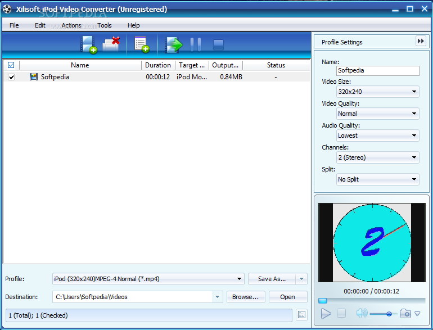Click the Target column header
The width and height of the screenshot is (433, 330).
tap(192, 65)
